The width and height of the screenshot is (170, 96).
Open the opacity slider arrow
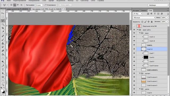point(168,18)
